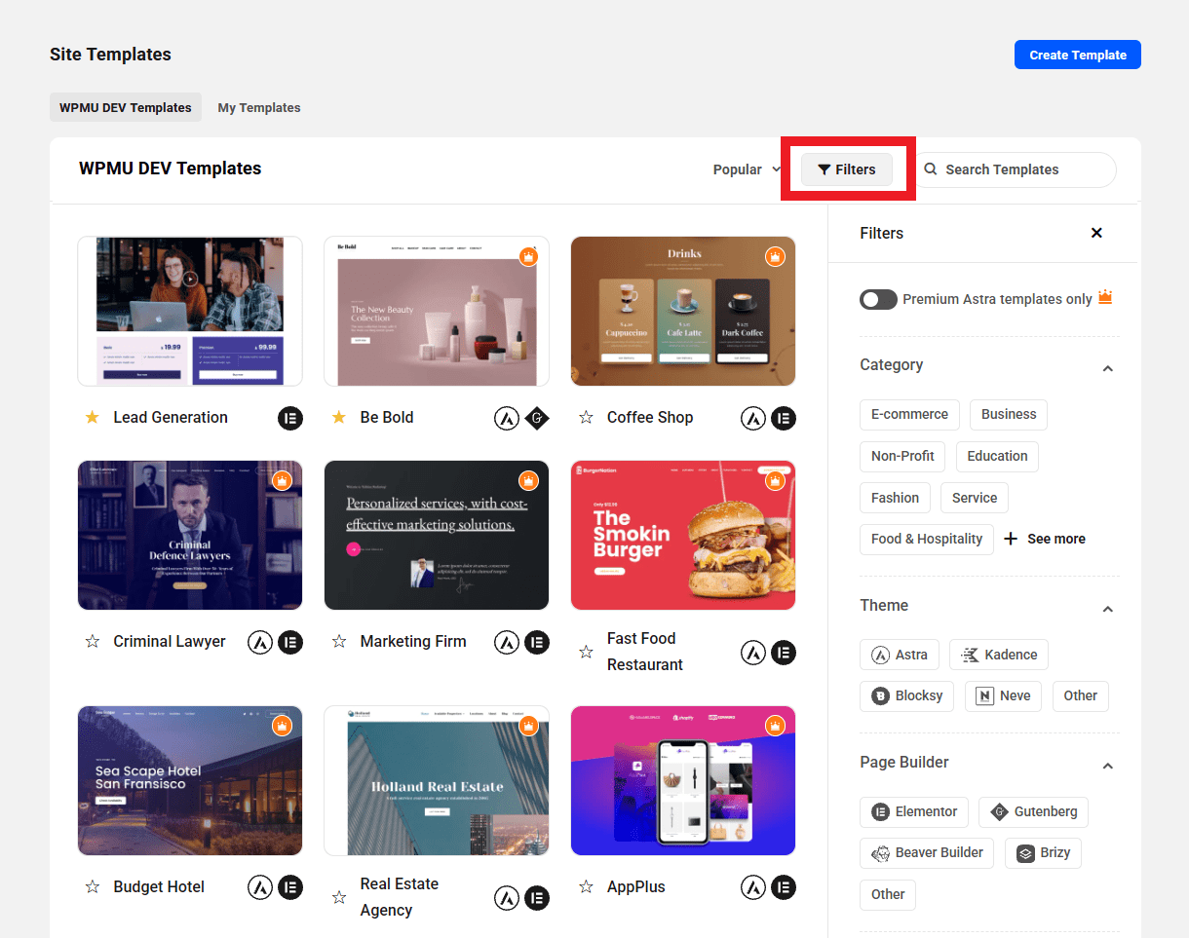Filter by Blocksy theme
1189x938 pixels.
click(x=907, y=695)
